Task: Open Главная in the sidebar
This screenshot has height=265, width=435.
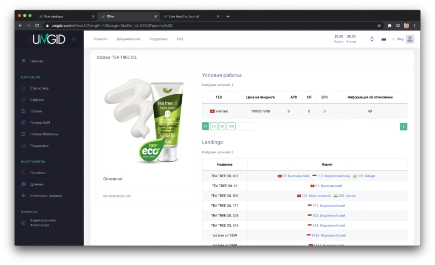Action: (x=37, y=61)
